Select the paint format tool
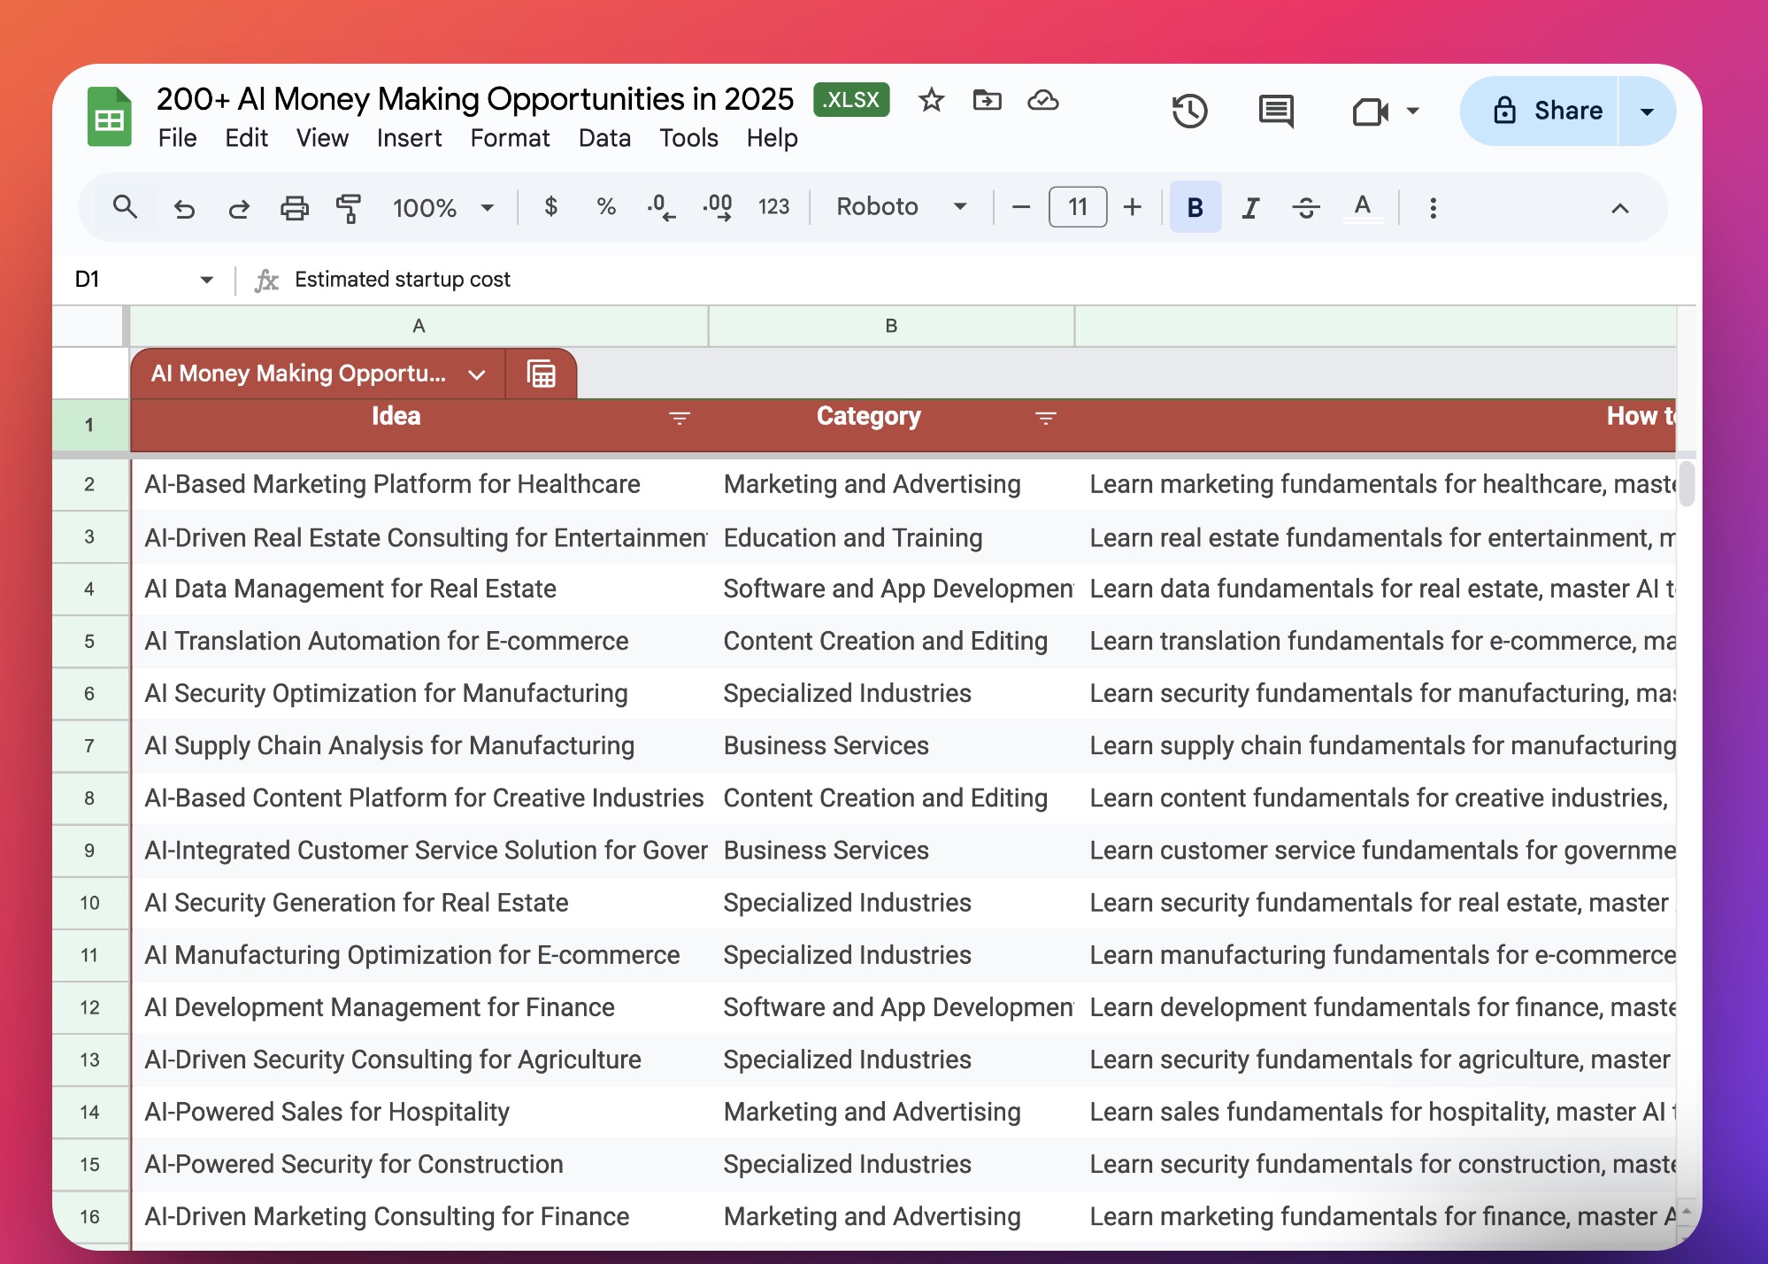 click(348, 208)
